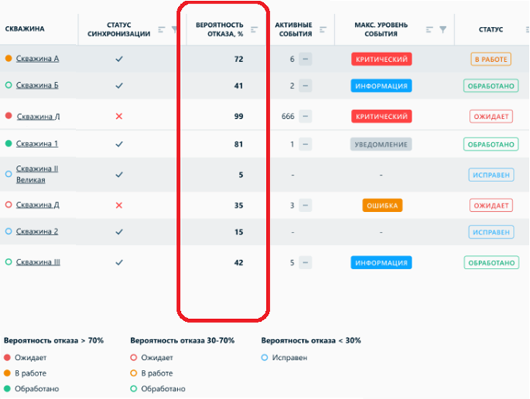Expand the 666 events of Скважина Л

[305, 116]
